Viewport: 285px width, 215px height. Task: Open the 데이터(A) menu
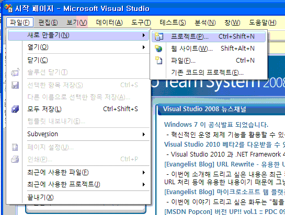pos(109,22)
